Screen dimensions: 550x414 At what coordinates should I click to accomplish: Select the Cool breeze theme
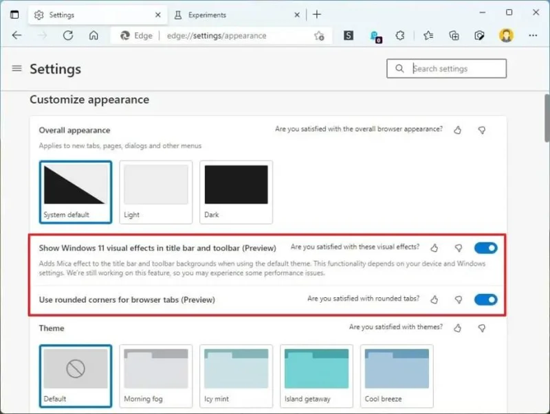pos(397,376)
